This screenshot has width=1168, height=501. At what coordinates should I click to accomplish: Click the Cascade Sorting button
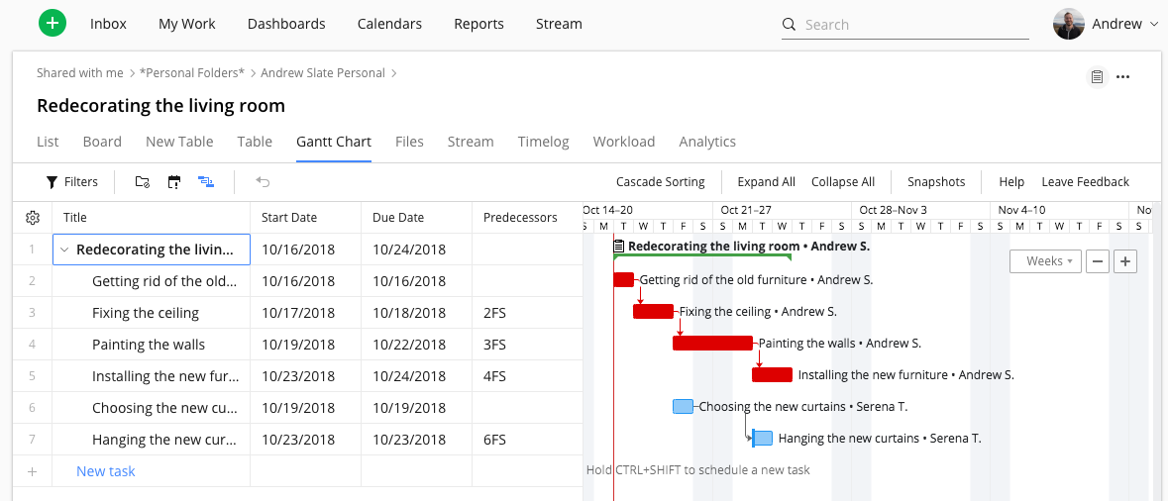point(660,182)
